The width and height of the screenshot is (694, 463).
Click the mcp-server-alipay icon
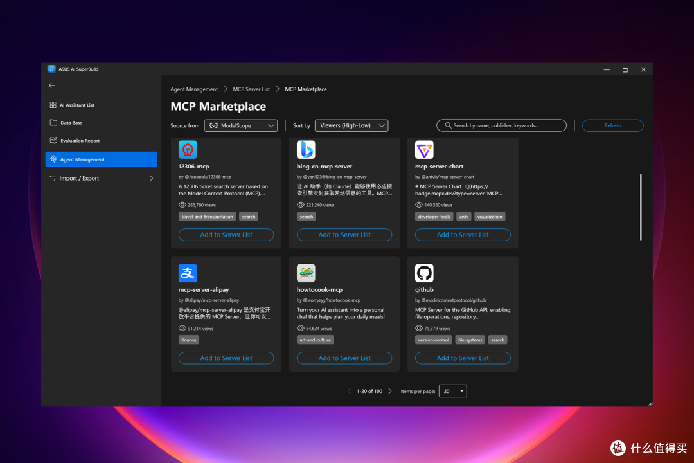pyautogui.click(x=188, y=273)
